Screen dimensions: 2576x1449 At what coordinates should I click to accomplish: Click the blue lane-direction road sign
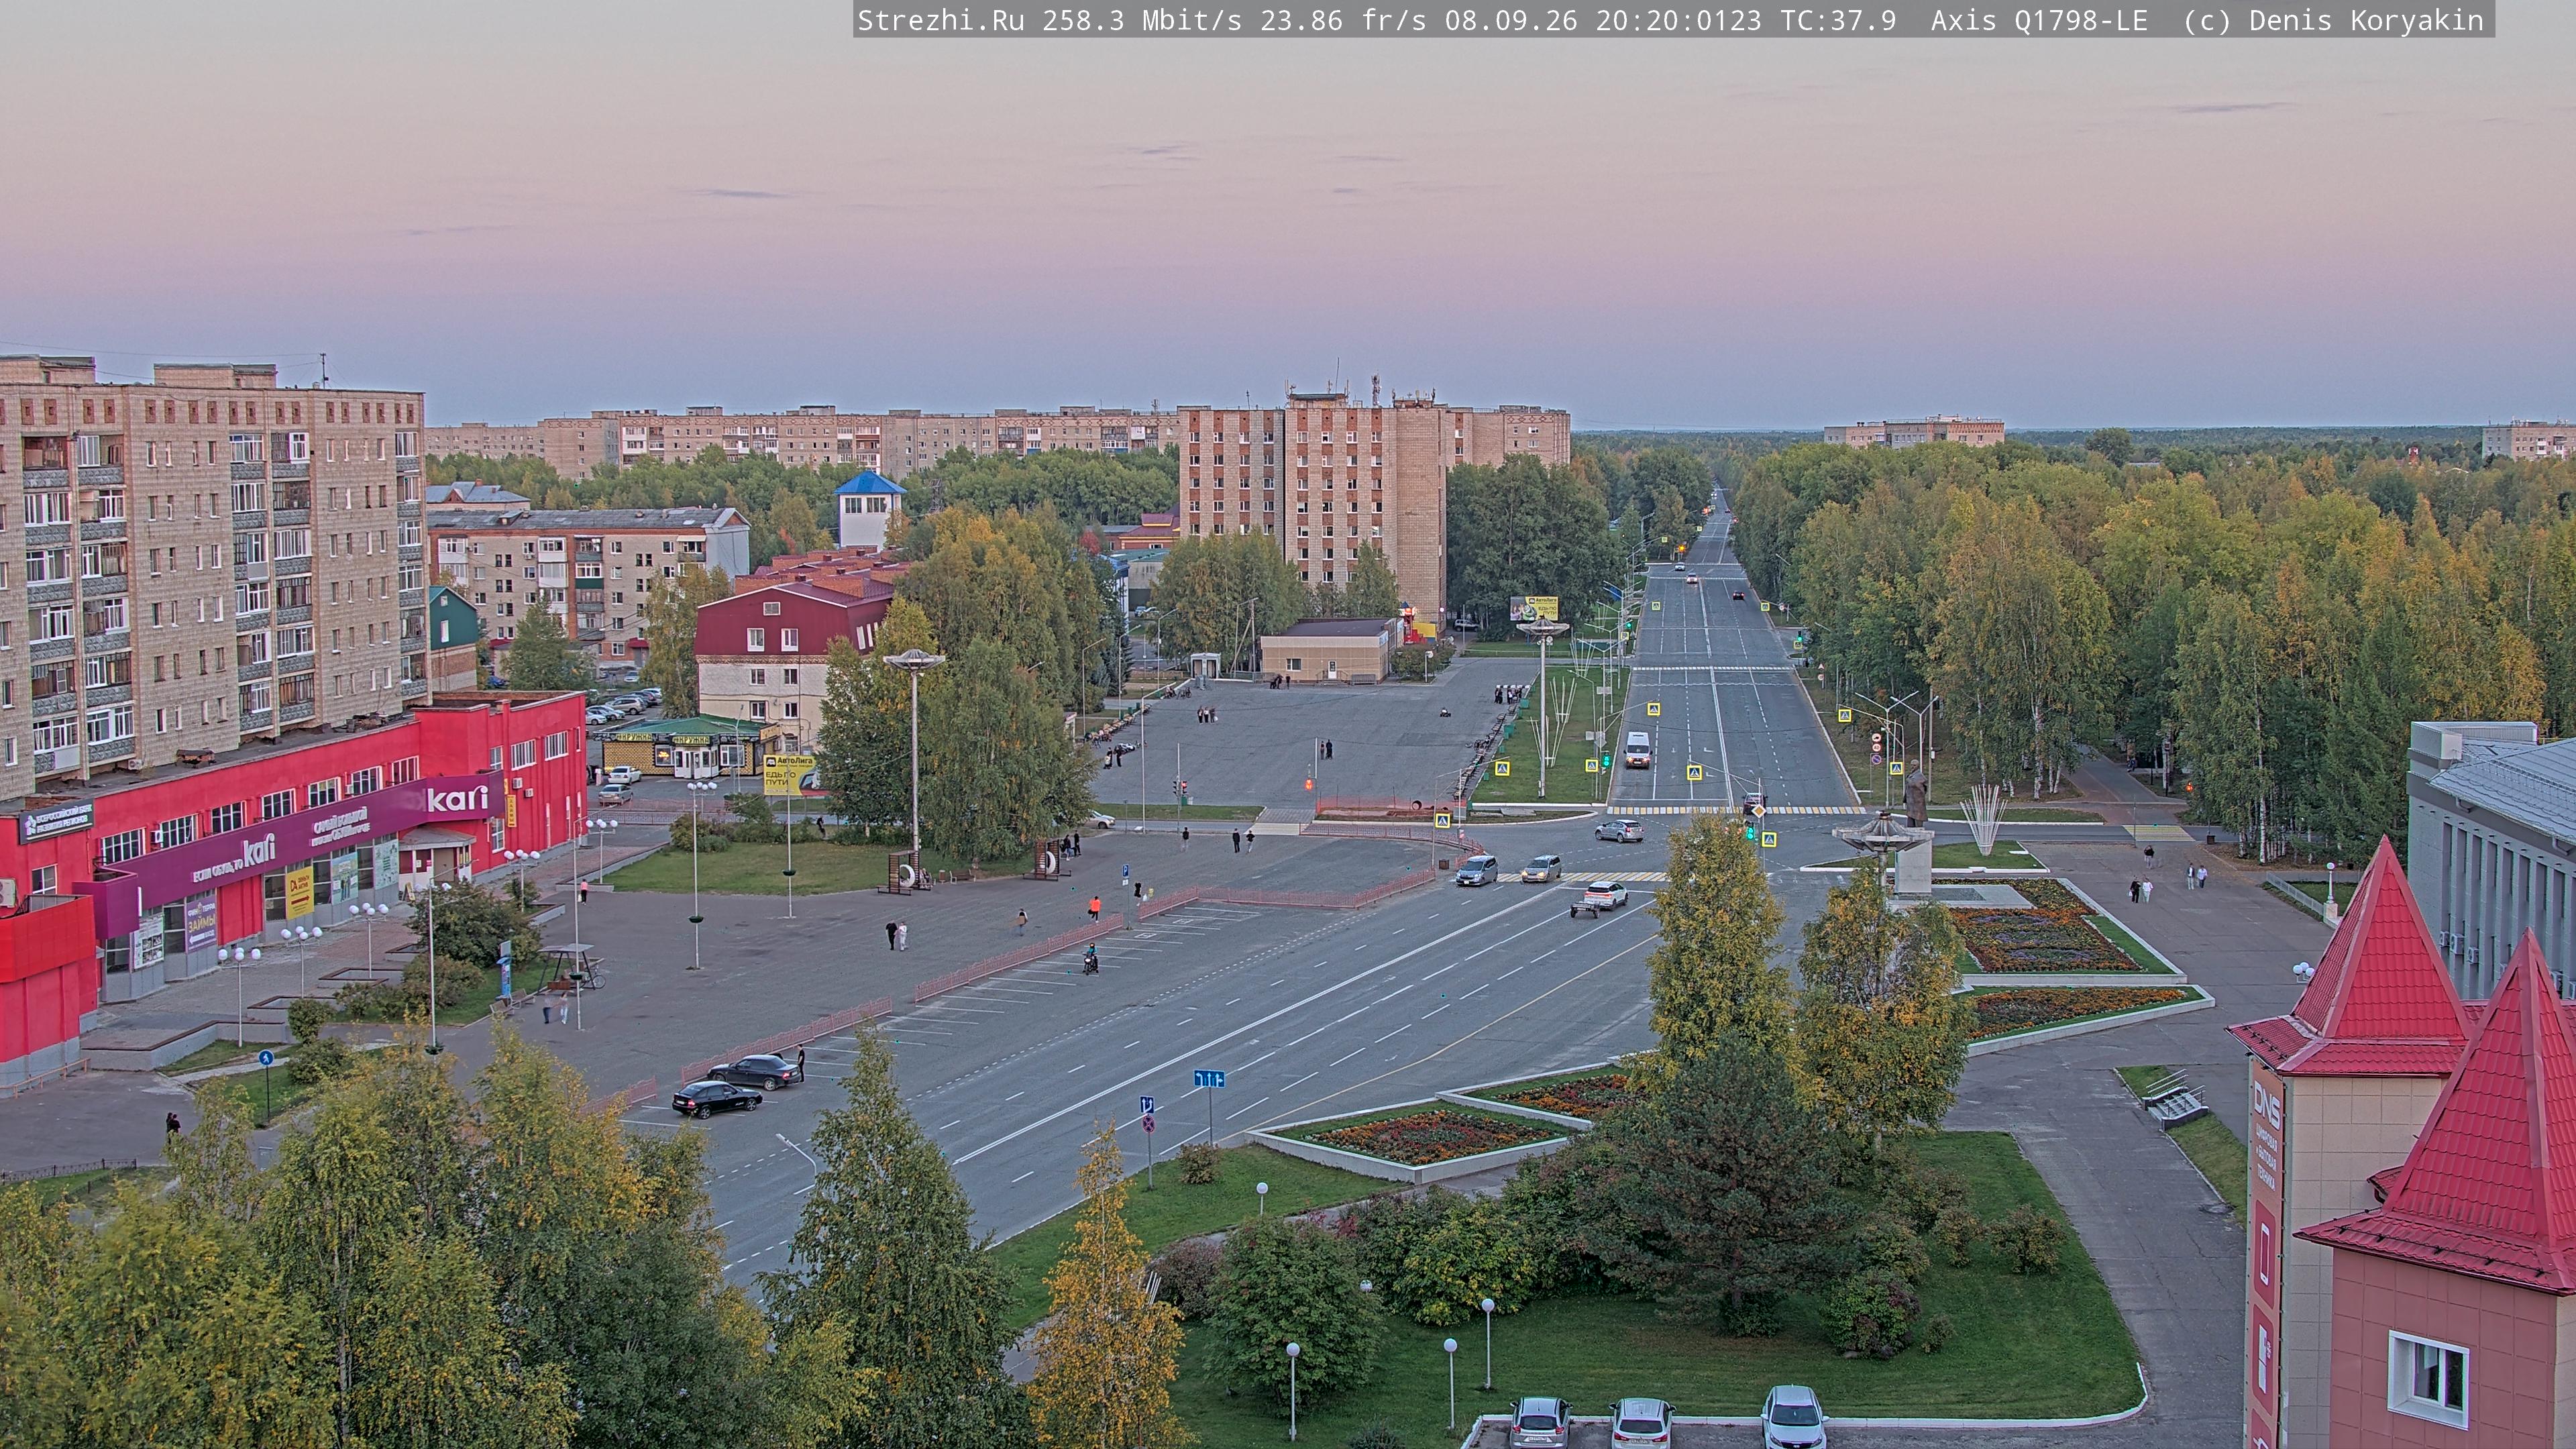[1209, 1078]
